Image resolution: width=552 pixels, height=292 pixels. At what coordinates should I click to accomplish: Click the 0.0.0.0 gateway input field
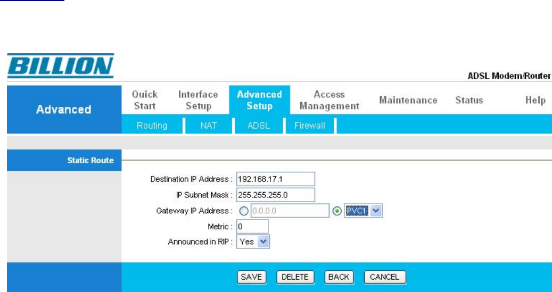click(290, 211)
